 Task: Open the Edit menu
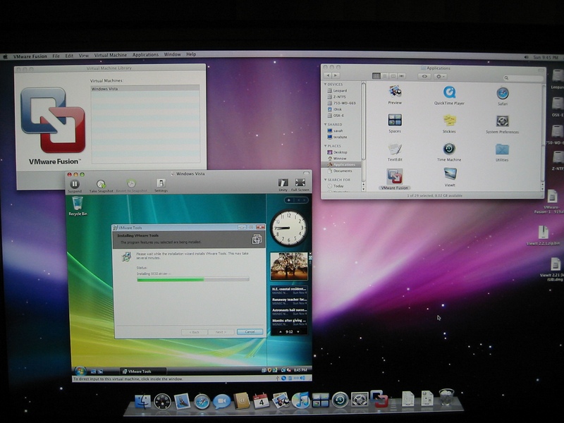tap(69, 56)
